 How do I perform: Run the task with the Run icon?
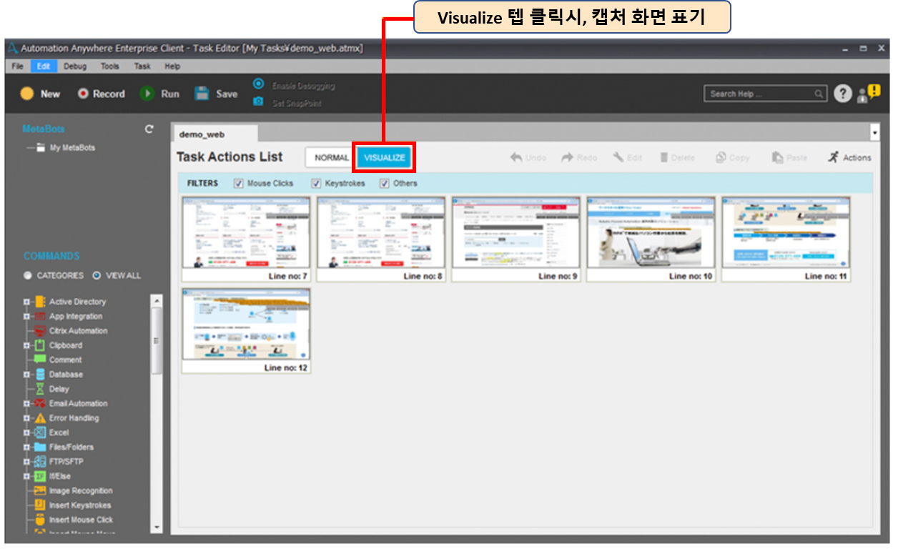(147, 94)
